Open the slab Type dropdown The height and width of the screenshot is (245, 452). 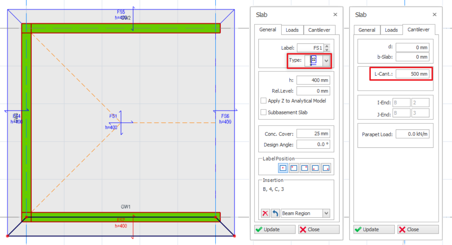326,61
